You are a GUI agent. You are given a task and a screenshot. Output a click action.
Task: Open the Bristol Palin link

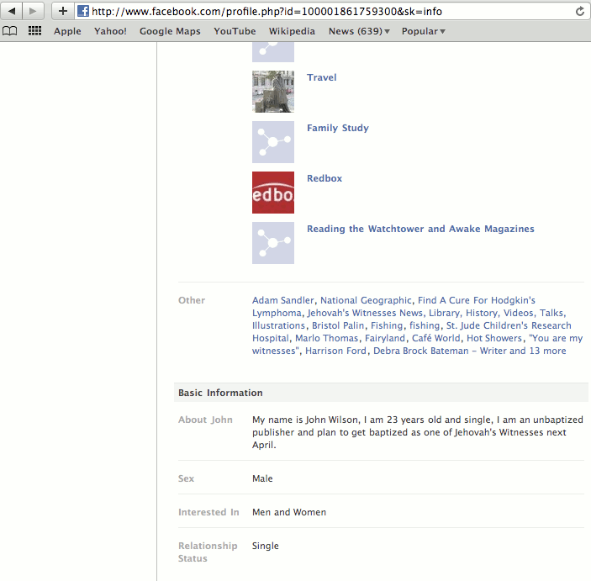(x=338, y=325)
